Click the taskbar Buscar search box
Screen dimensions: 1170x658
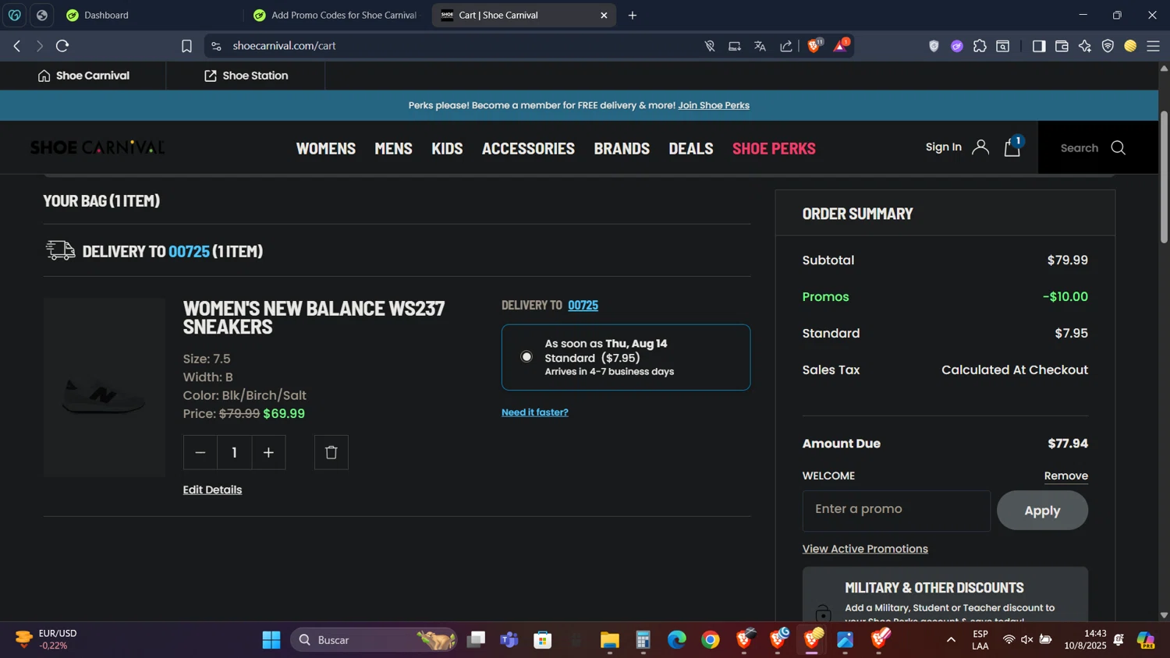point(373,640)
